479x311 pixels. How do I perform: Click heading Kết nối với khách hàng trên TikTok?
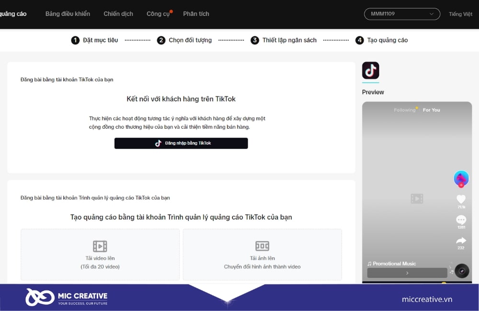(x=181, y=99)
